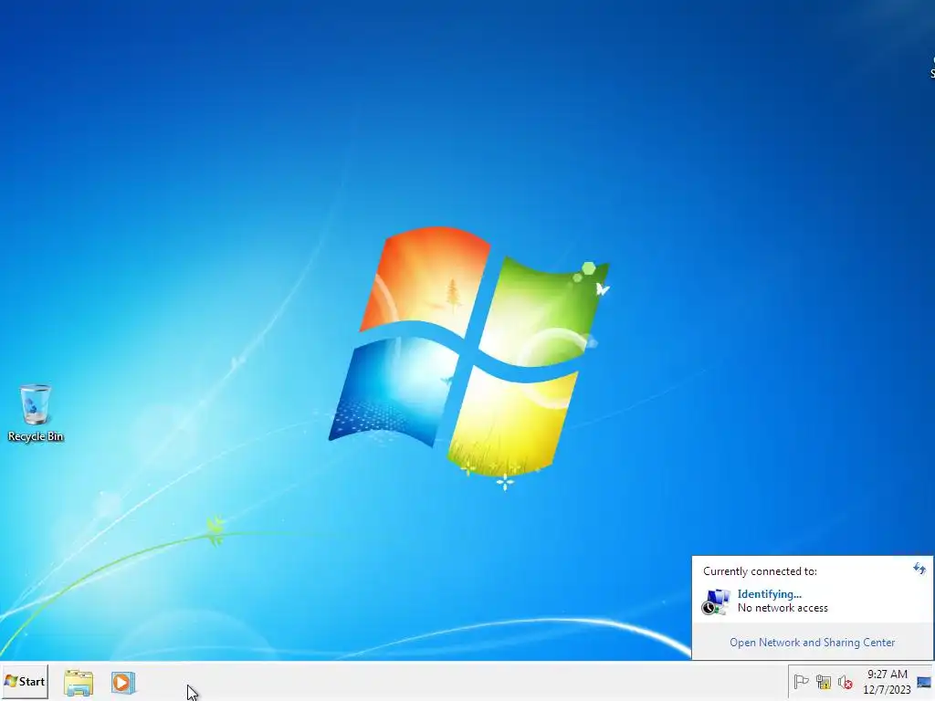Click the muted volume speaker icon
935x701 pixels.
[x=845, y=682]
